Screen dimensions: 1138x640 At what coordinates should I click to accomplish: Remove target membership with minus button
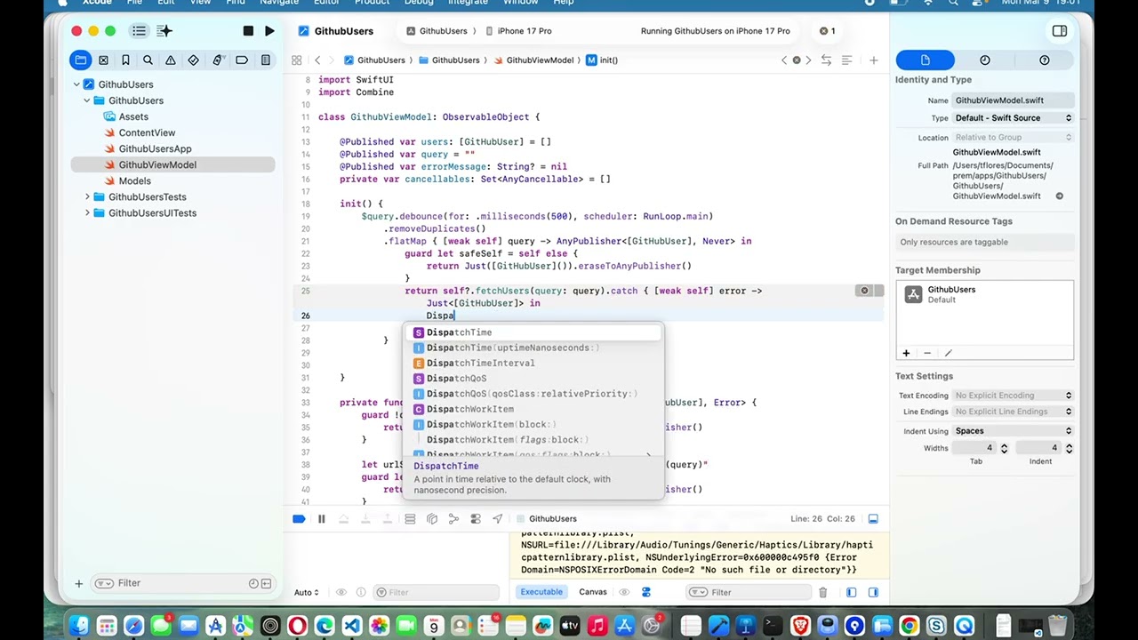927,353
